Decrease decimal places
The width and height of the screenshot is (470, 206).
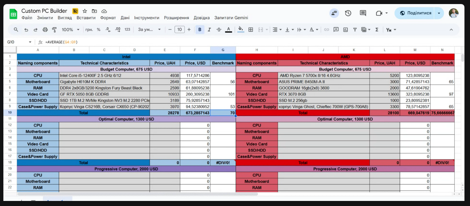click(x=108, y=30)
